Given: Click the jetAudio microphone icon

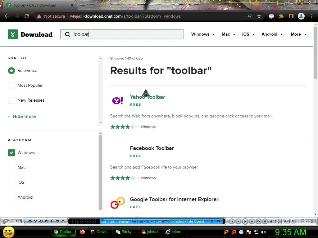Looking at the screenshot, I should point(63,221).
